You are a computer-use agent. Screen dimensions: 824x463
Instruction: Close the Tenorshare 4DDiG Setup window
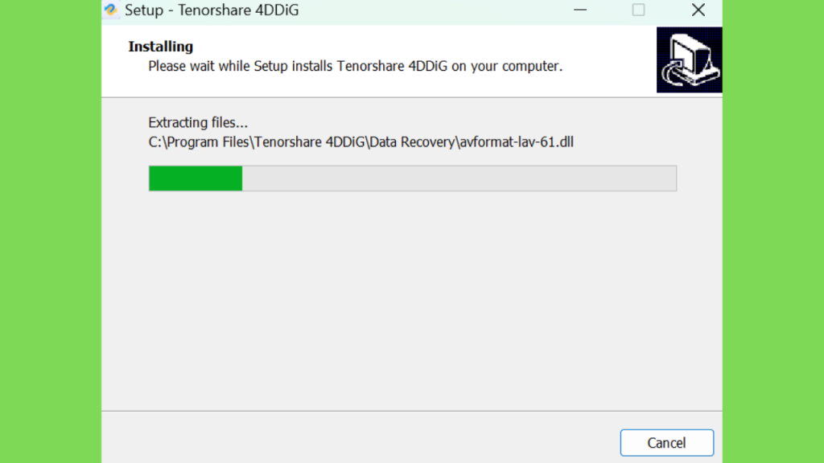point(698,10)
